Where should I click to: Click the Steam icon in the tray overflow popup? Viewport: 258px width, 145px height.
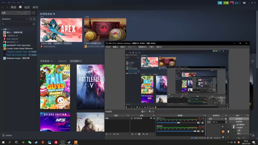tap(223, 137)
